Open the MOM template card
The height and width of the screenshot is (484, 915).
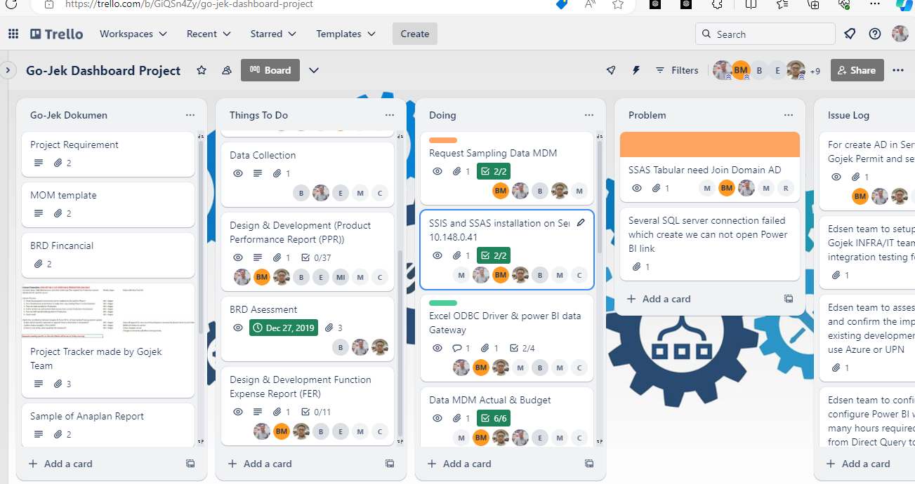pyautogui.click(x=108, y=203)
